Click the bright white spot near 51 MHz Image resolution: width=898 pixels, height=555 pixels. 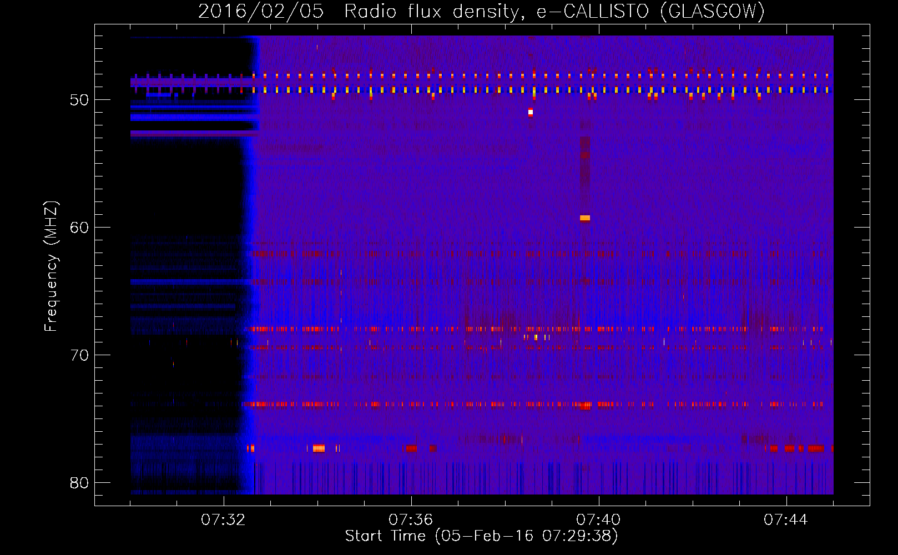point(531,112)
